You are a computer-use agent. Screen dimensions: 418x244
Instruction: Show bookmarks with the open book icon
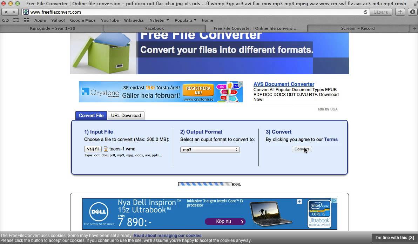(16, 20)
